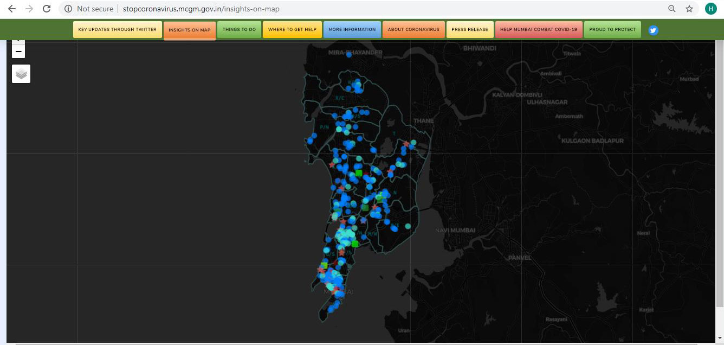This screenshot has height=345, width=724.
Task: View the Press Release section
Action: point(469,30)
